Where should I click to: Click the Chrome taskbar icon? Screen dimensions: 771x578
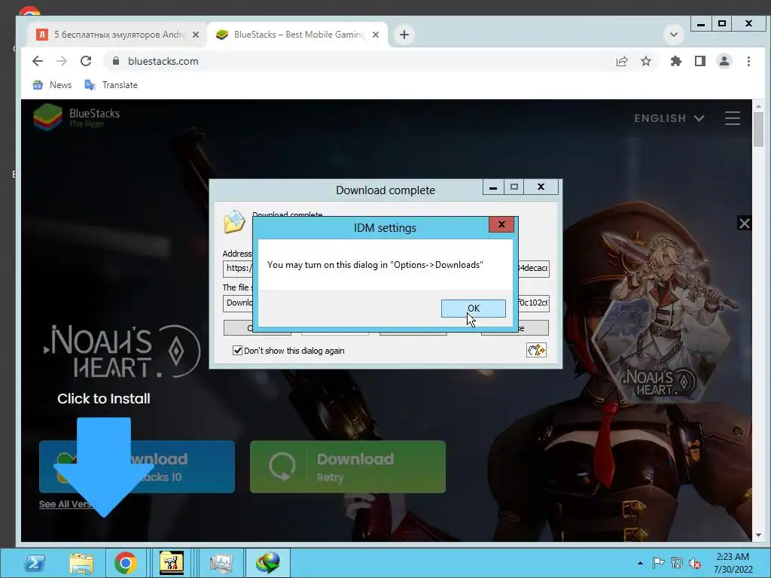click(126, 563)
